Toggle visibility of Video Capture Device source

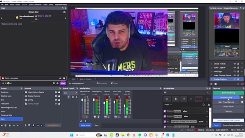pos(56,92)
